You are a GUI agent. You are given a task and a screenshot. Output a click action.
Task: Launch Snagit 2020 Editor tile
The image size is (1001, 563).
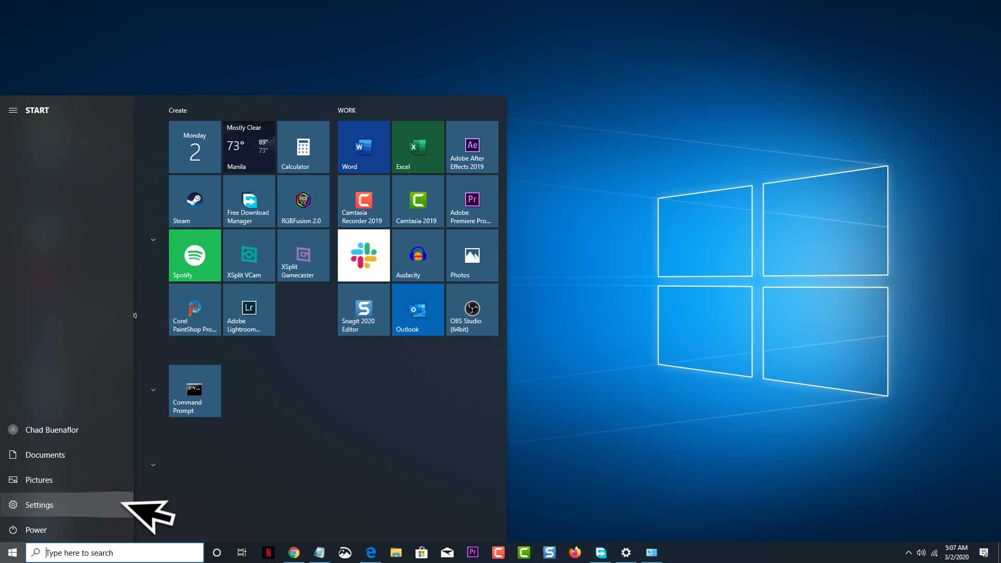click(x=363, y=310)
